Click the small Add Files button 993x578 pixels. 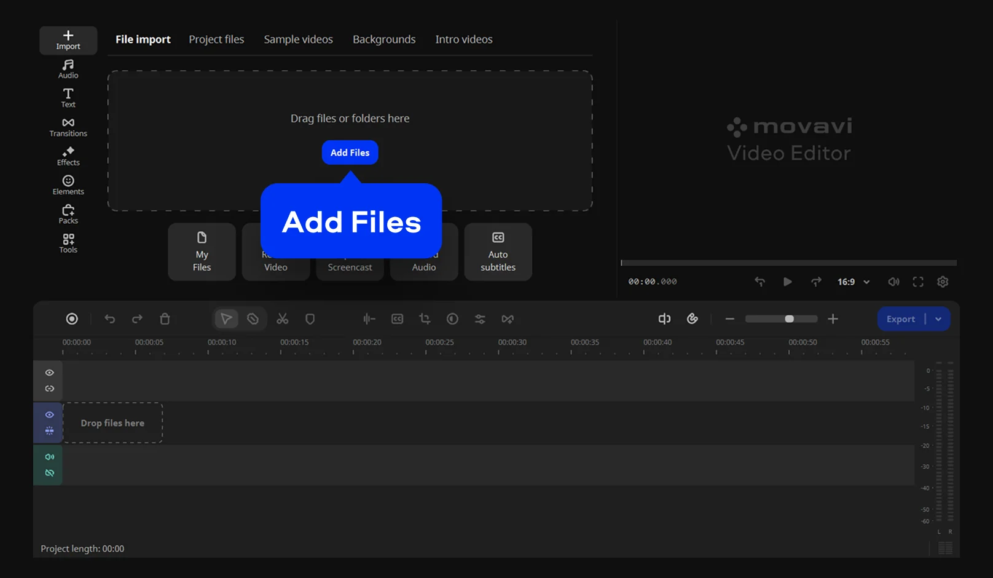pyautogui.click(x=350, y=152)
